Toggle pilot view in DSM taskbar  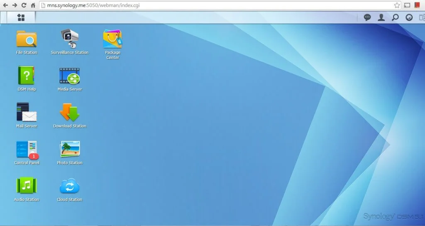(422, 17)
